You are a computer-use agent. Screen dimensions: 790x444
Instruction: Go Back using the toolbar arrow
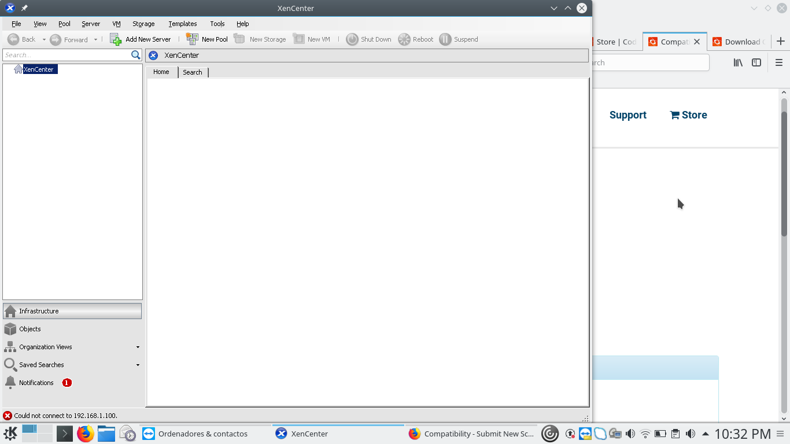[x=13, y=39]
